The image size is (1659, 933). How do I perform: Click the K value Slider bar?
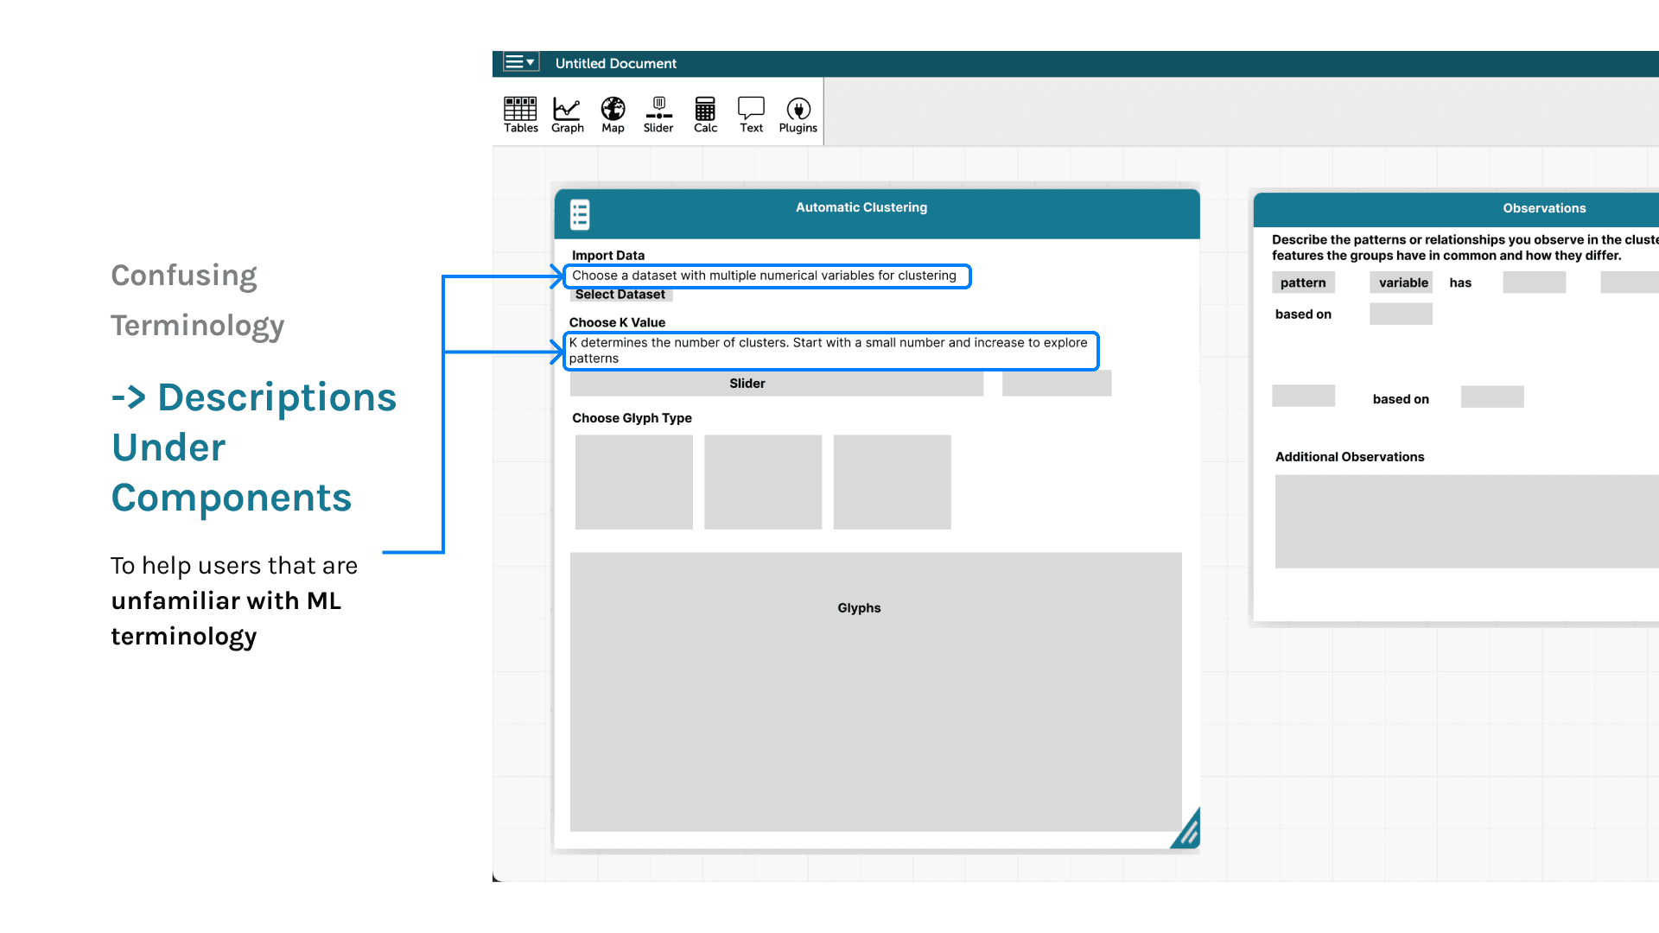coord(776,384)
